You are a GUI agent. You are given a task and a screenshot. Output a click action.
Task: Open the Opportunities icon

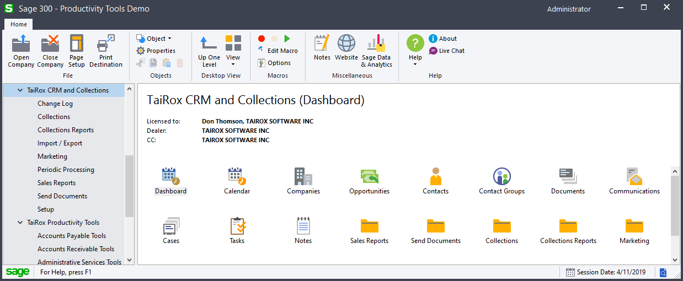369,176
